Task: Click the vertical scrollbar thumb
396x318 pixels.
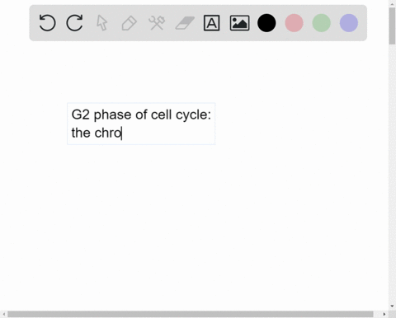Action: [x=392, y=26]
